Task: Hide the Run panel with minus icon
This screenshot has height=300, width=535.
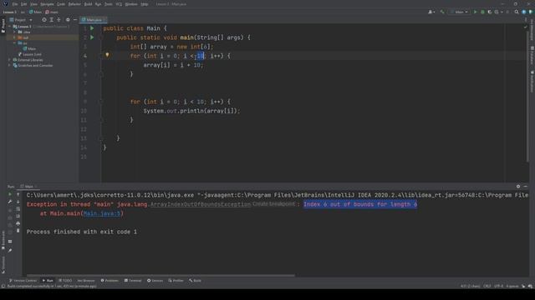Action: tap(526, 187)
